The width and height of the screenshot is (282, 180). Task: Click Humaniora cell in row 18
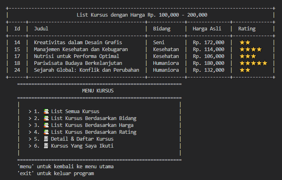[x=166, y=63]
